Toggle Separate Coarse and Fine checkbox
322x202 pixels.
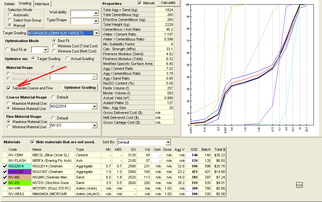point(8,88)
